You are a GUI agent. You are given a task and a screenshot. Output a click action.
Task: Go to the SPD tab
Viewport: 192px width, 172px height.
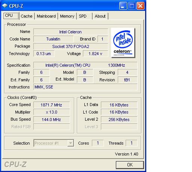point(82,16)
